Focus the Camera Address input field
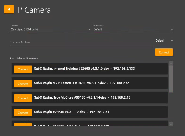 (81, 42)
